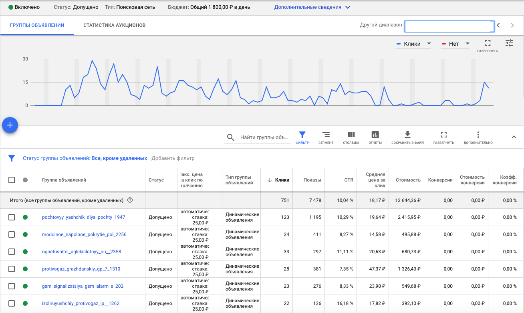Click green status dot for protivogaz_grazhdanskiy row

point(25,269)
